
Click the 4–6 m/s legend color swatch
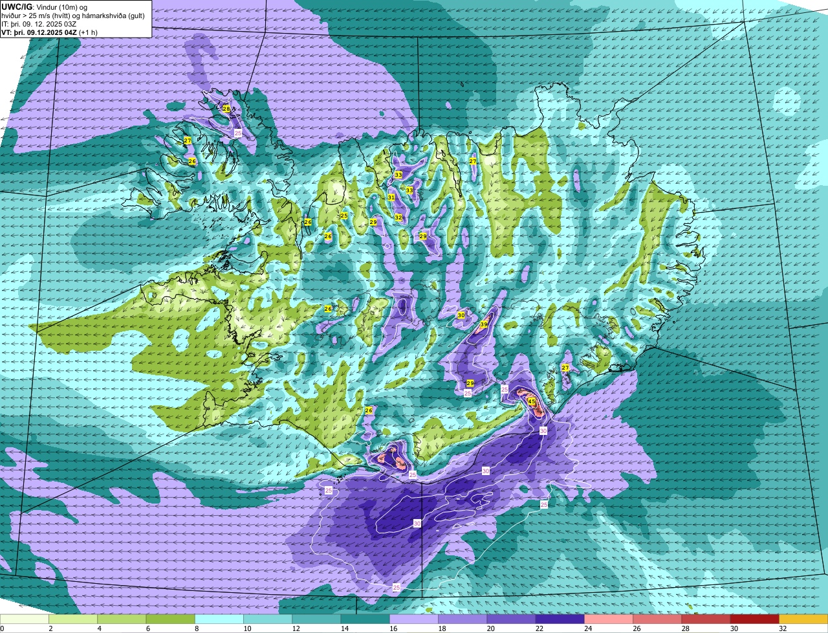pos(122,619)
